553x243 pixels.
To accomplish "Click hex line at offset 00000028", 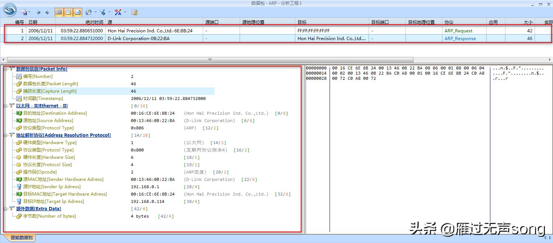I will tap(354, 79).
